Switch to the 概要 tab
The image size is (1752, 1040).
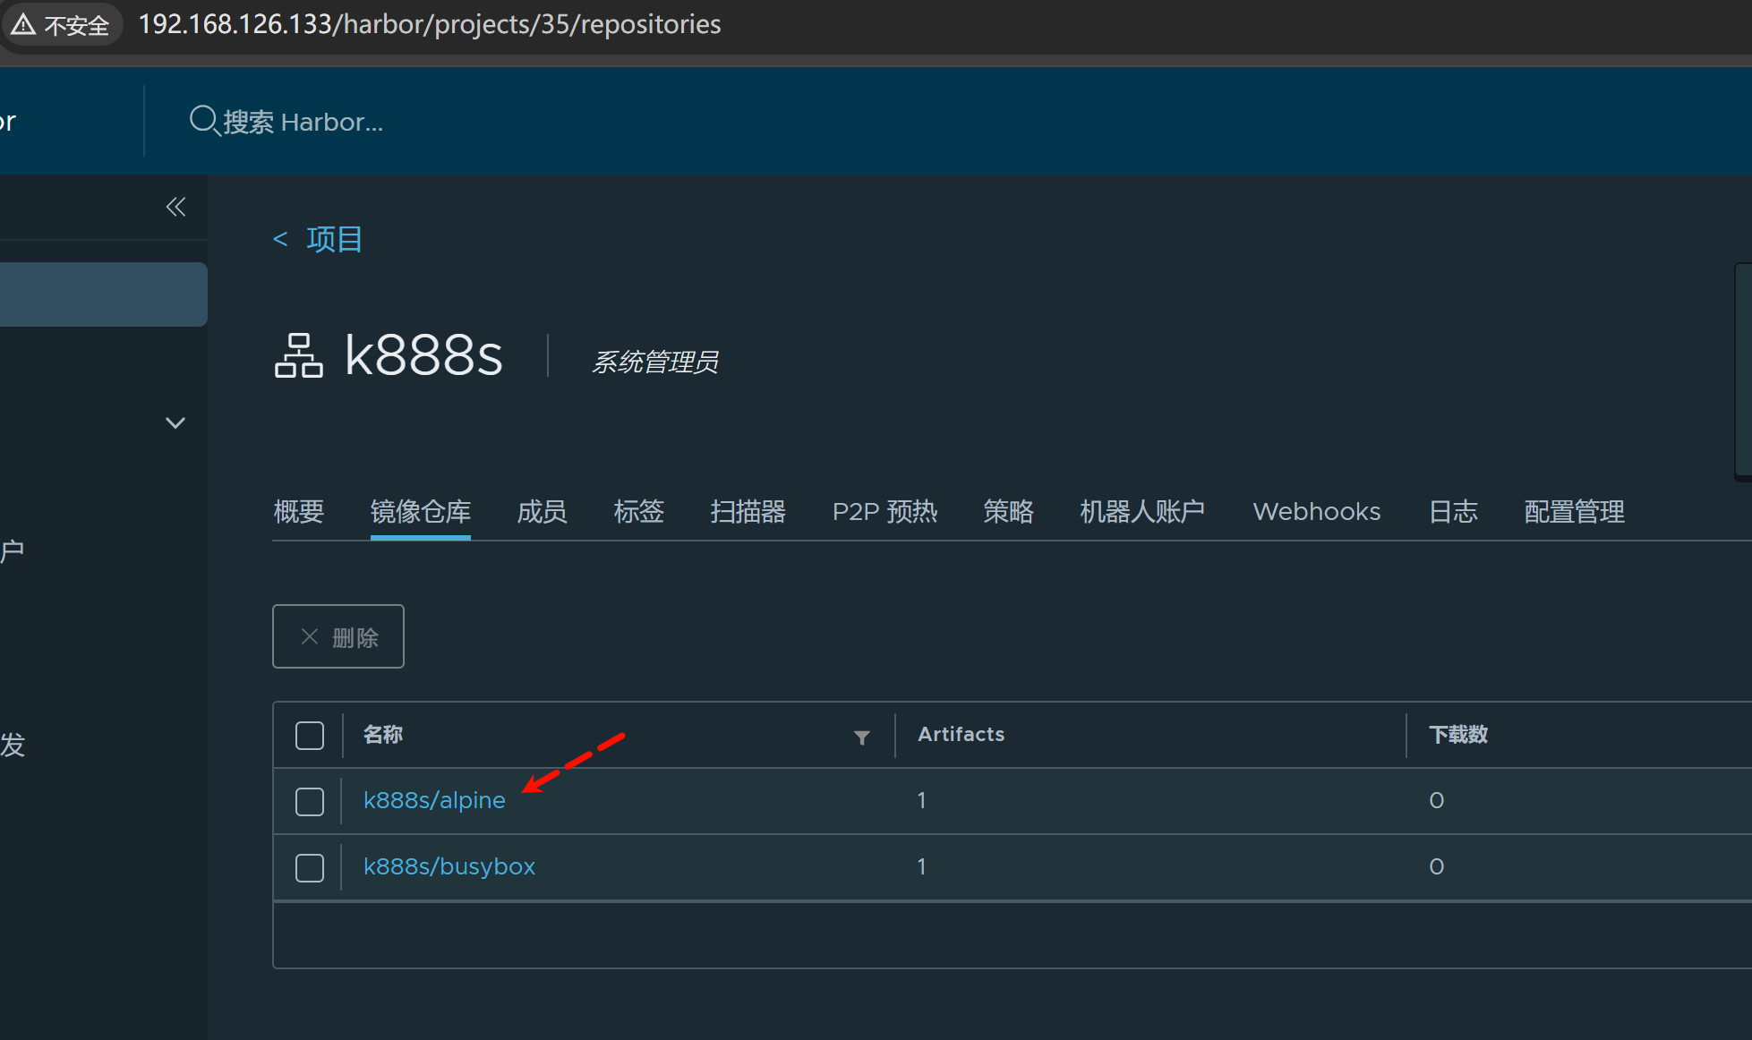click(298, 512)
